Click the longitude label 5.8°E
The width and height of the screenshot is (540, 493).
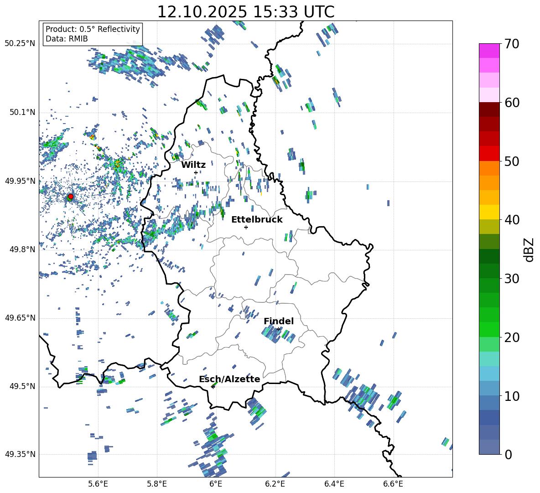point(157,484)
